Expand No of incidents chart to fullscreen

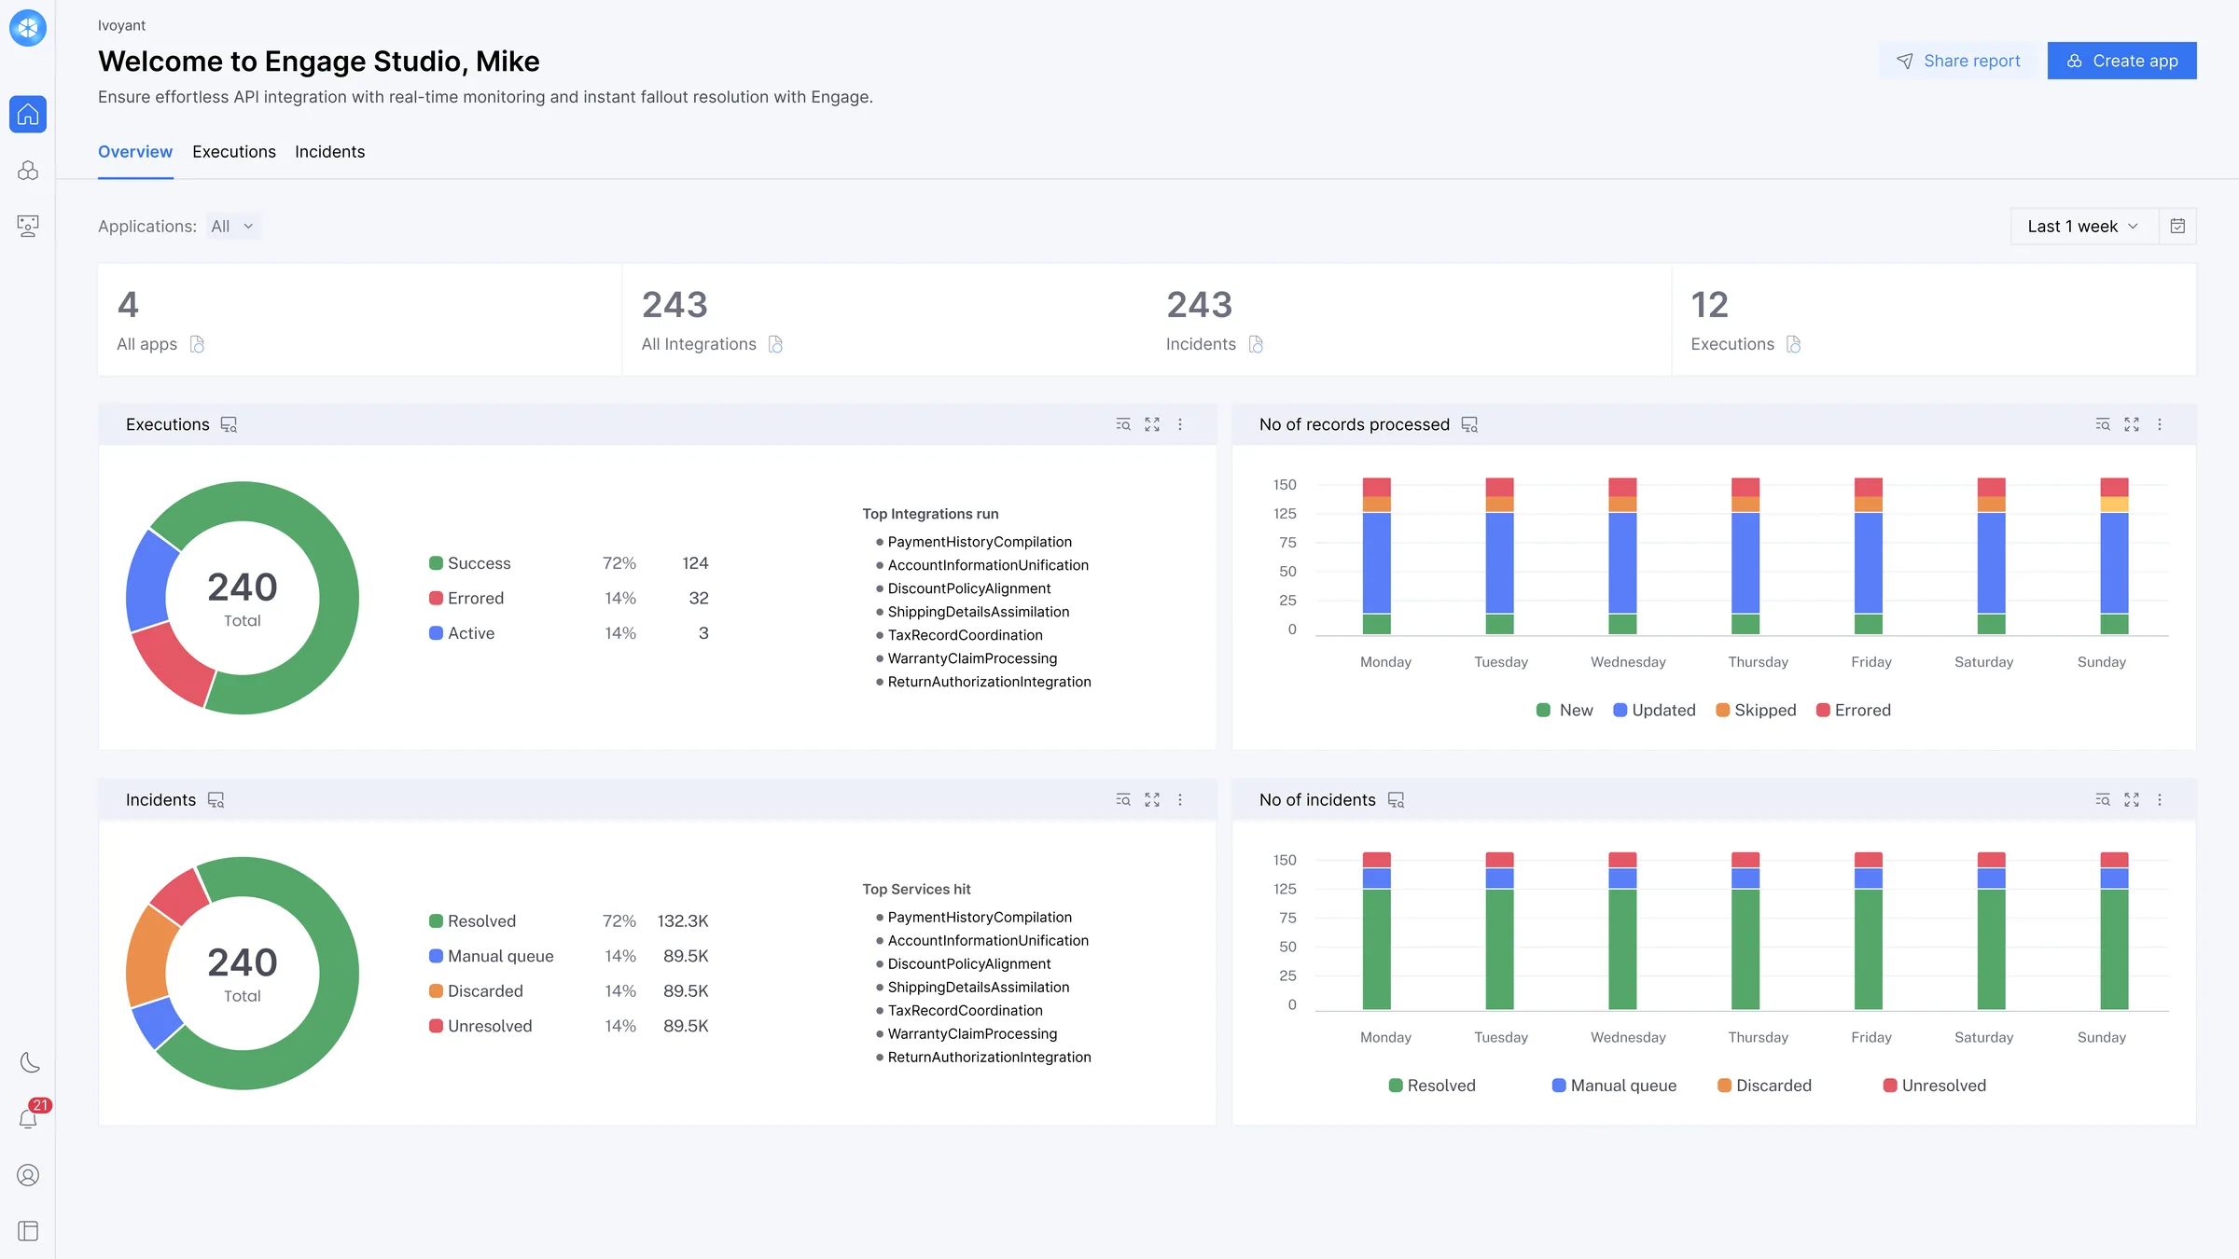(2132, 800)
